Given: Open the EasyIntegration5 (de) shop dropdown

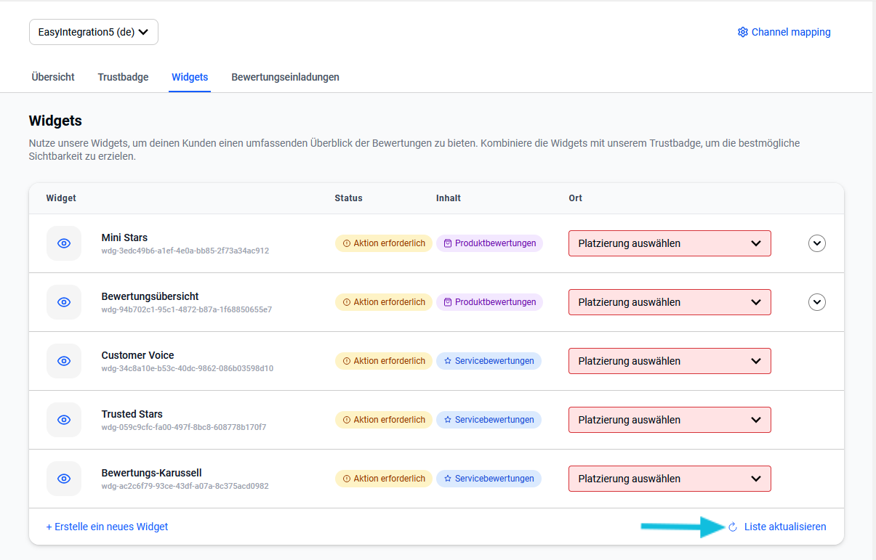Looking at the screenshot, I should (94, 32).
